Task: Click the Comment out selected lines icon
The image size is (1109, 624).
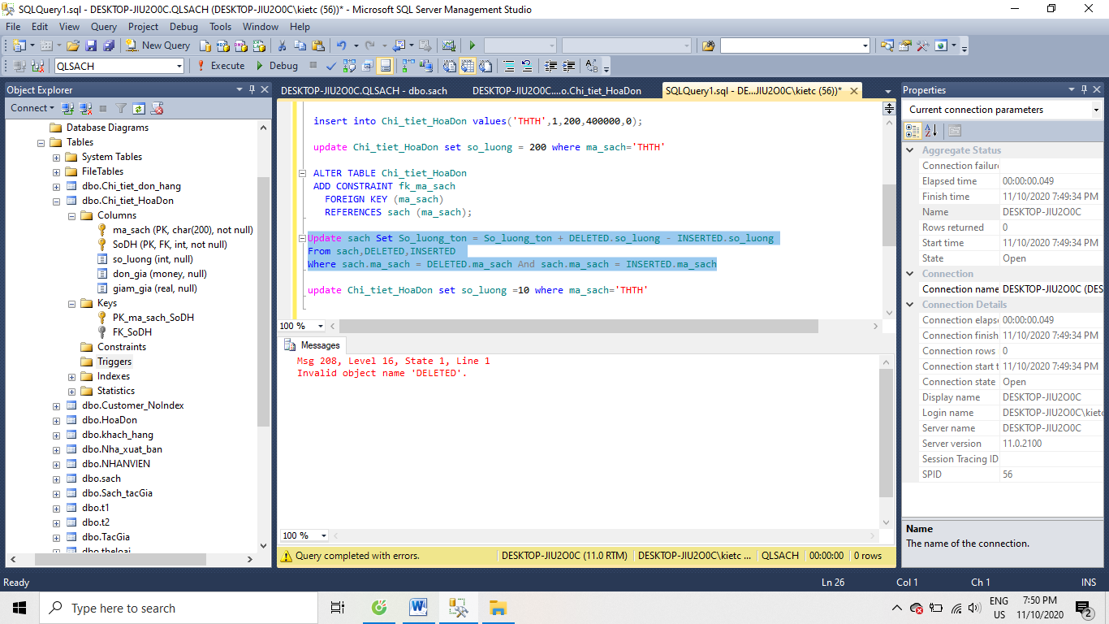Action: click(509, 66)
